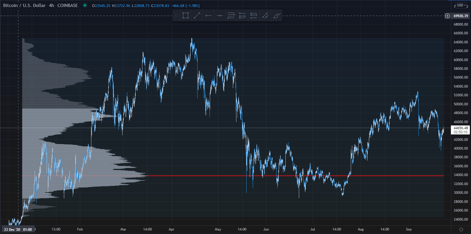This screenshot has height=234, width=471.
Task: Select the Parallel Channel tool
Action: point(265,16)
